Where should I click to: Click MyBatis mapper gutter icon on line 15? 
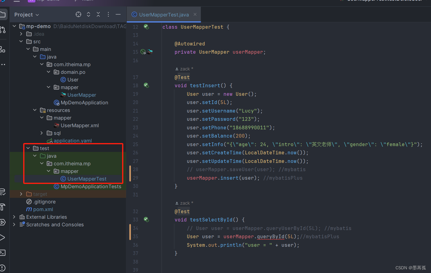150,52
